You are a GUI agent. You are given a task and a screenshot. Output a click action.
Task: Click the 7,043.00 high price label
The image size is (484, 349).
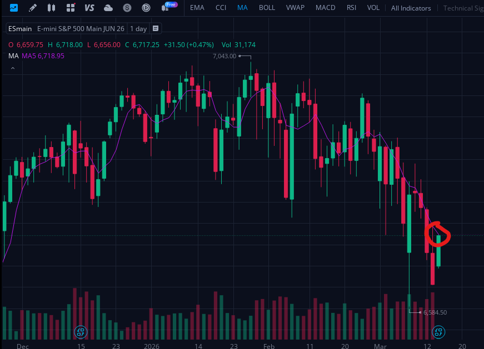224,56
